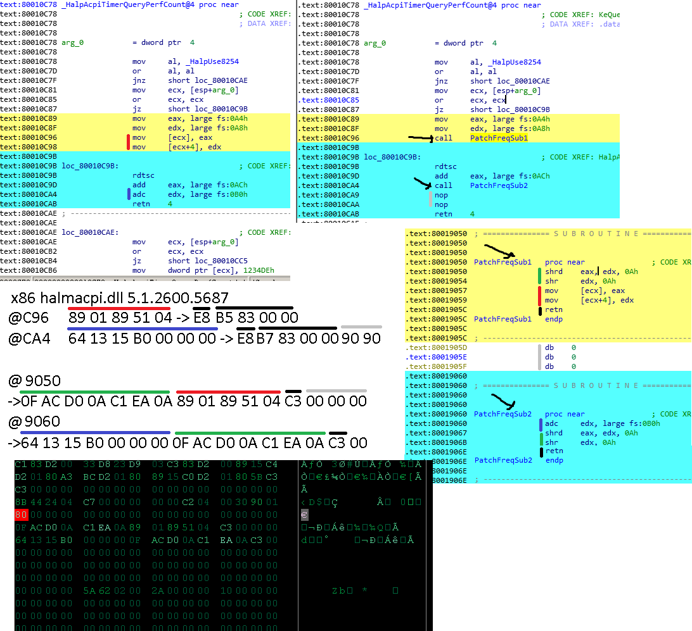Click original bytes '64 13 15 B0 00 00 00' at CA4
This screenshot has width=692, height=631.
coord(142,339)
